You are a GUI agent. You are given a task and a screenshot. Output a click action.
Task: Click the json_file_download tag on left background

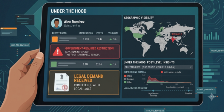(20, 45)
